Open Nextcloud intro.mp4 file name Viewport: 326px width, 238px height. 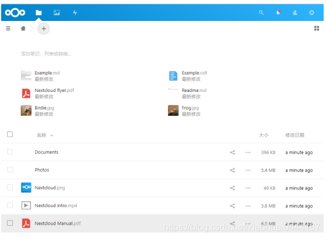pyautogui.click(x=56, y=205)
